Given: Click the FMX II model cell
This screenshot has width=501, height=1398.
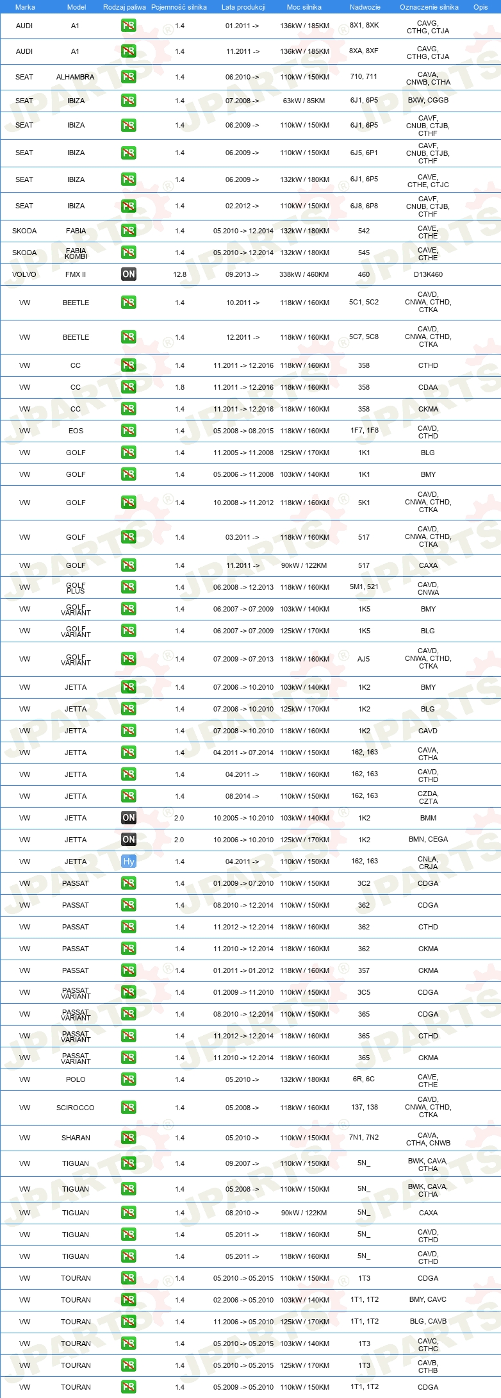Looking at the screenshot, I should (x=76, y=274).
